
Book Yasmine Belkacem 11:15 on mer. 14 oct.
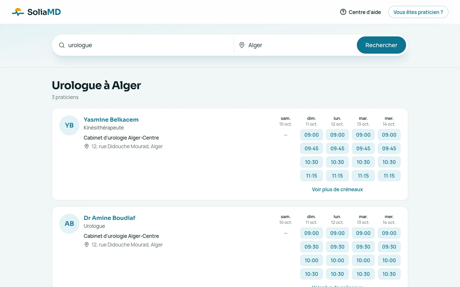(389, 176)
